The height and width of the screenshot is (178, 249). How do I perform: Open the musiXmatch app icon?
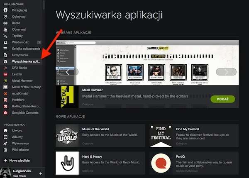point(5,93)
